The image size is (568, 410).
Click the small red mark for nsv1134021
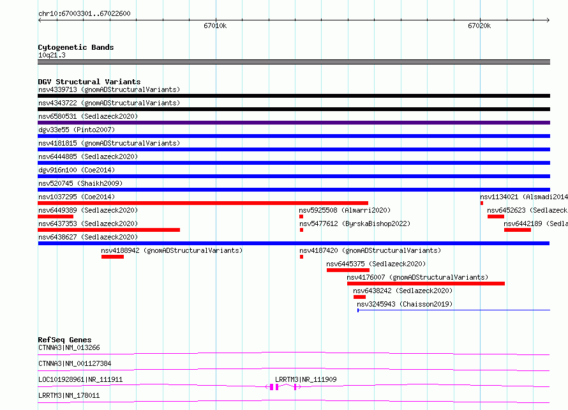point(482,203)
